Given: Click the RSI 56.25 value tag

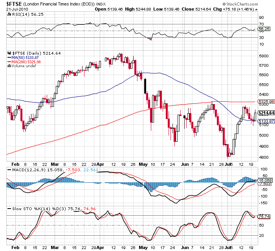Looking at the screenshot, I should click(x=264, y=29).
